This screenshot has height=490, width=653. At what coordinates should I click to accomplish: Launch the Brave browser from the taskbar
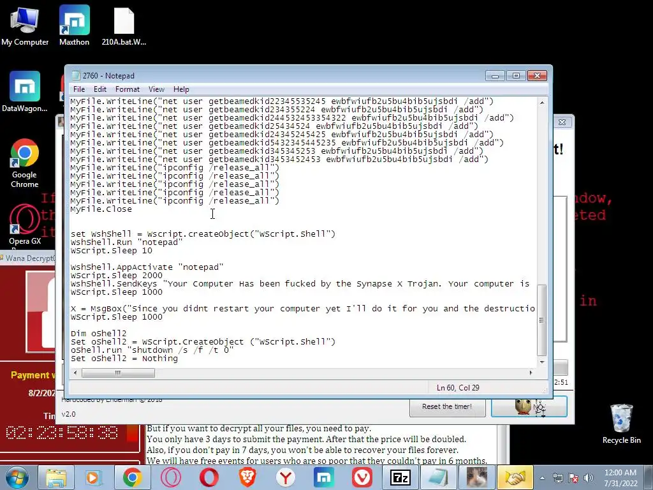click(247, 477)
